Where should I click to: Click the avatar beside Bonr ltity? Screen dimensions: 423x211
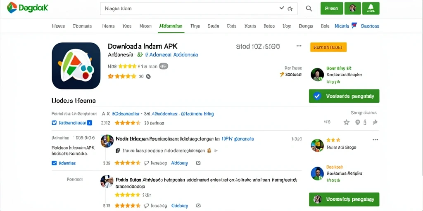[x=317, y=75]
